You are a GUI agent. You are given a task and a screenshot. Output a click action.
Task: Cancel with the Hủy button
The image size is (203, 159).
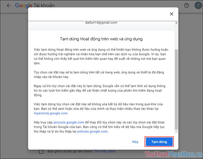coord(135,142)
